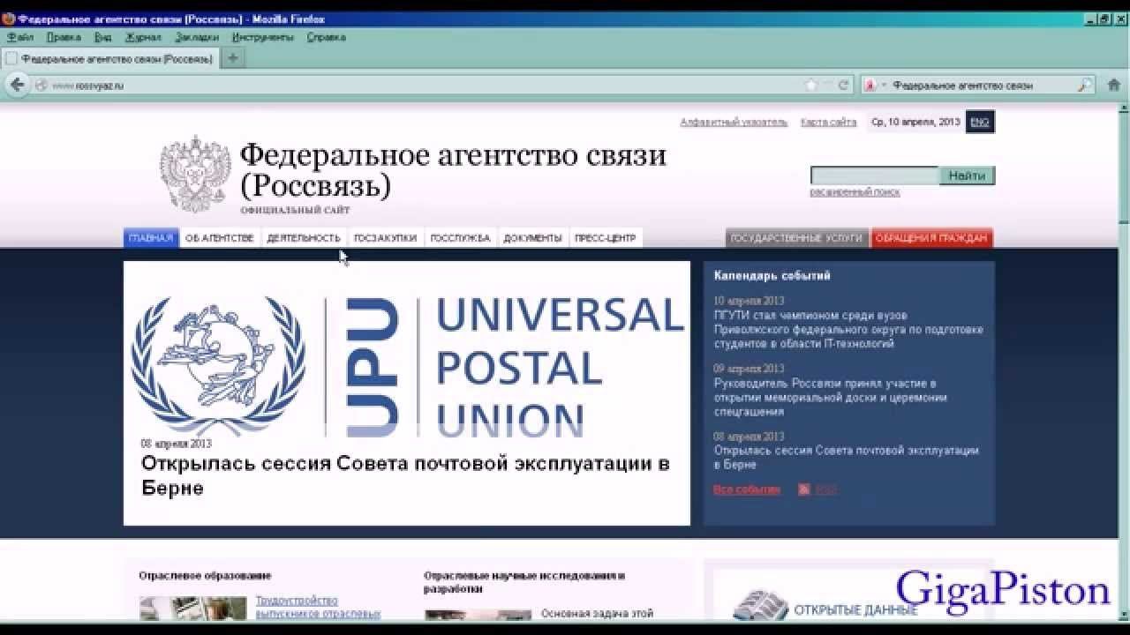Select the ГЛАВНАЯ navigation tab
The image size is (1130, 635).
151,238
